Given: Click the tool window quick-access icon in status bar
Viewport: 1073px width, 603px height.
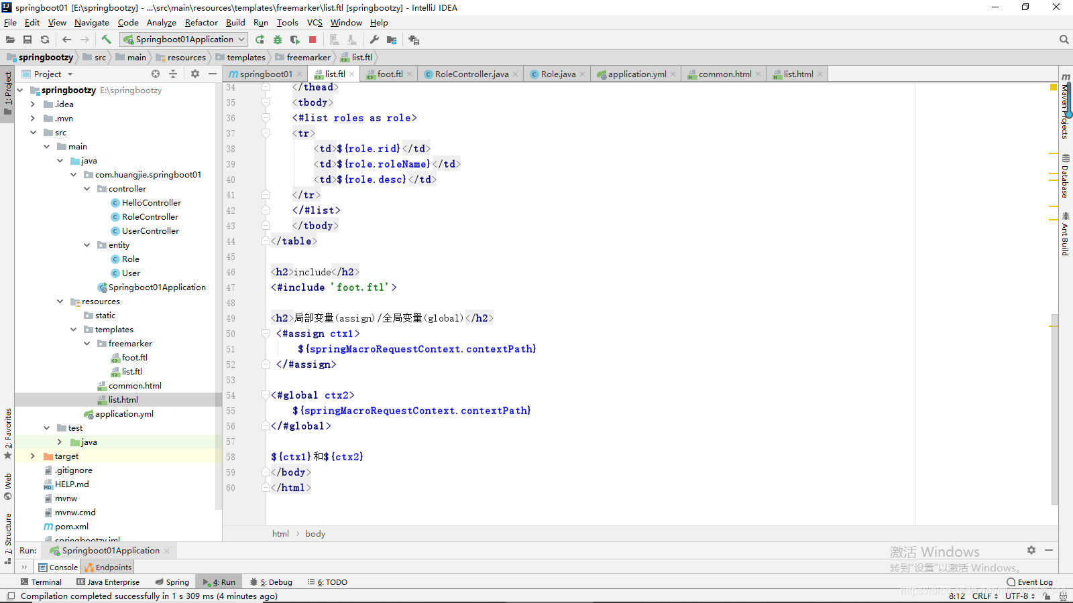Looking at the screenshot, I should coord(10,596).
